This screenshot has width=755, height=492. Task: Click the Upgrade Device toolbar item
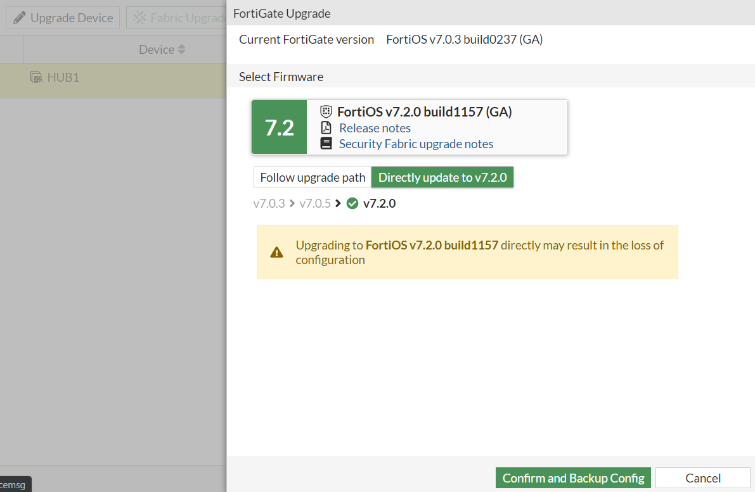62,17
